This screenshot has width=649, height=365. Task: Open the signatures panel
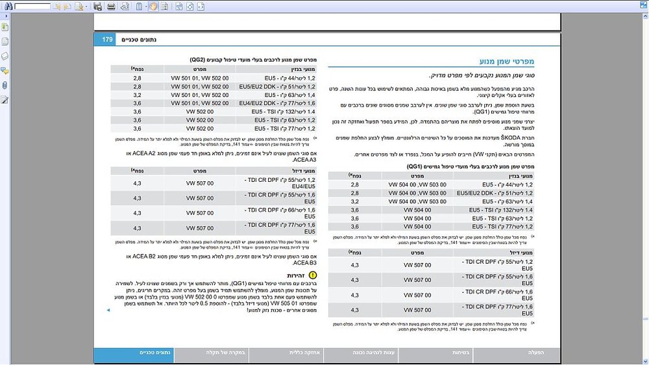coord(5,100)
